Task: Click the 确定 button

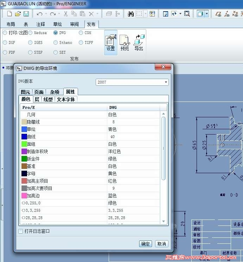Action: (146, 244)
